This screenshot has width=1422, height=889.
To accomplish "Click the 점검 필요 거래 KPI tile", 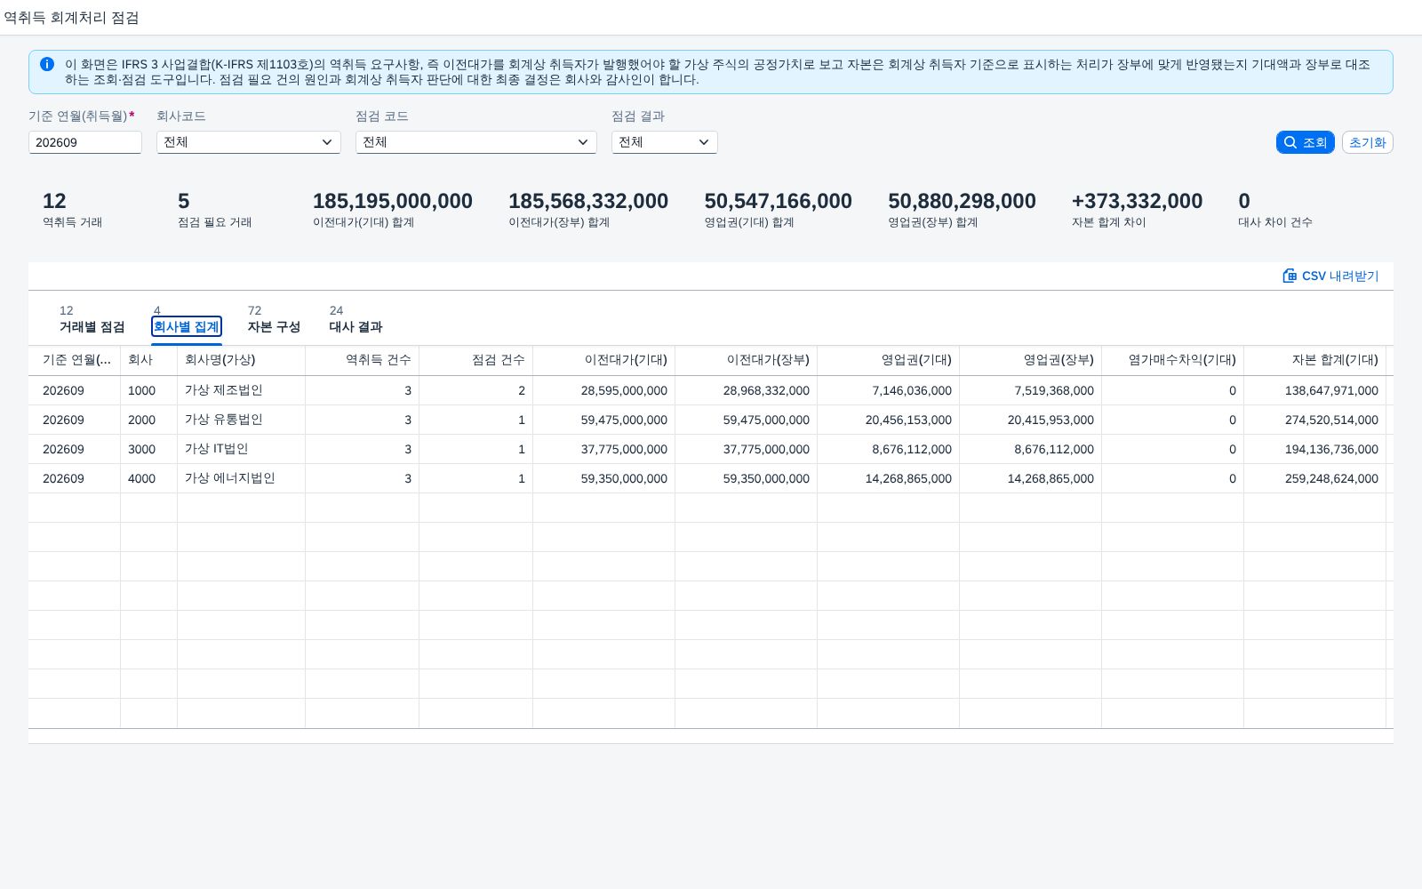I will click(214, 210).
